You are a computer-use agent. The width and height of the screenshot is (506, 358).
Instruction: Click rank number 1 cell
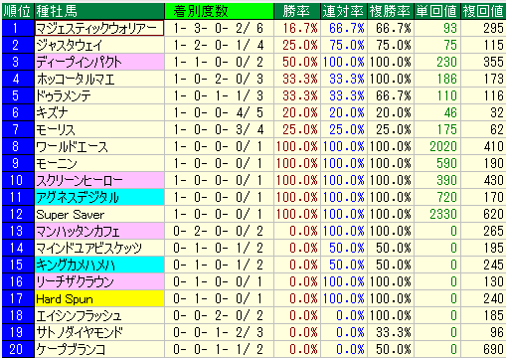(18, 28)
